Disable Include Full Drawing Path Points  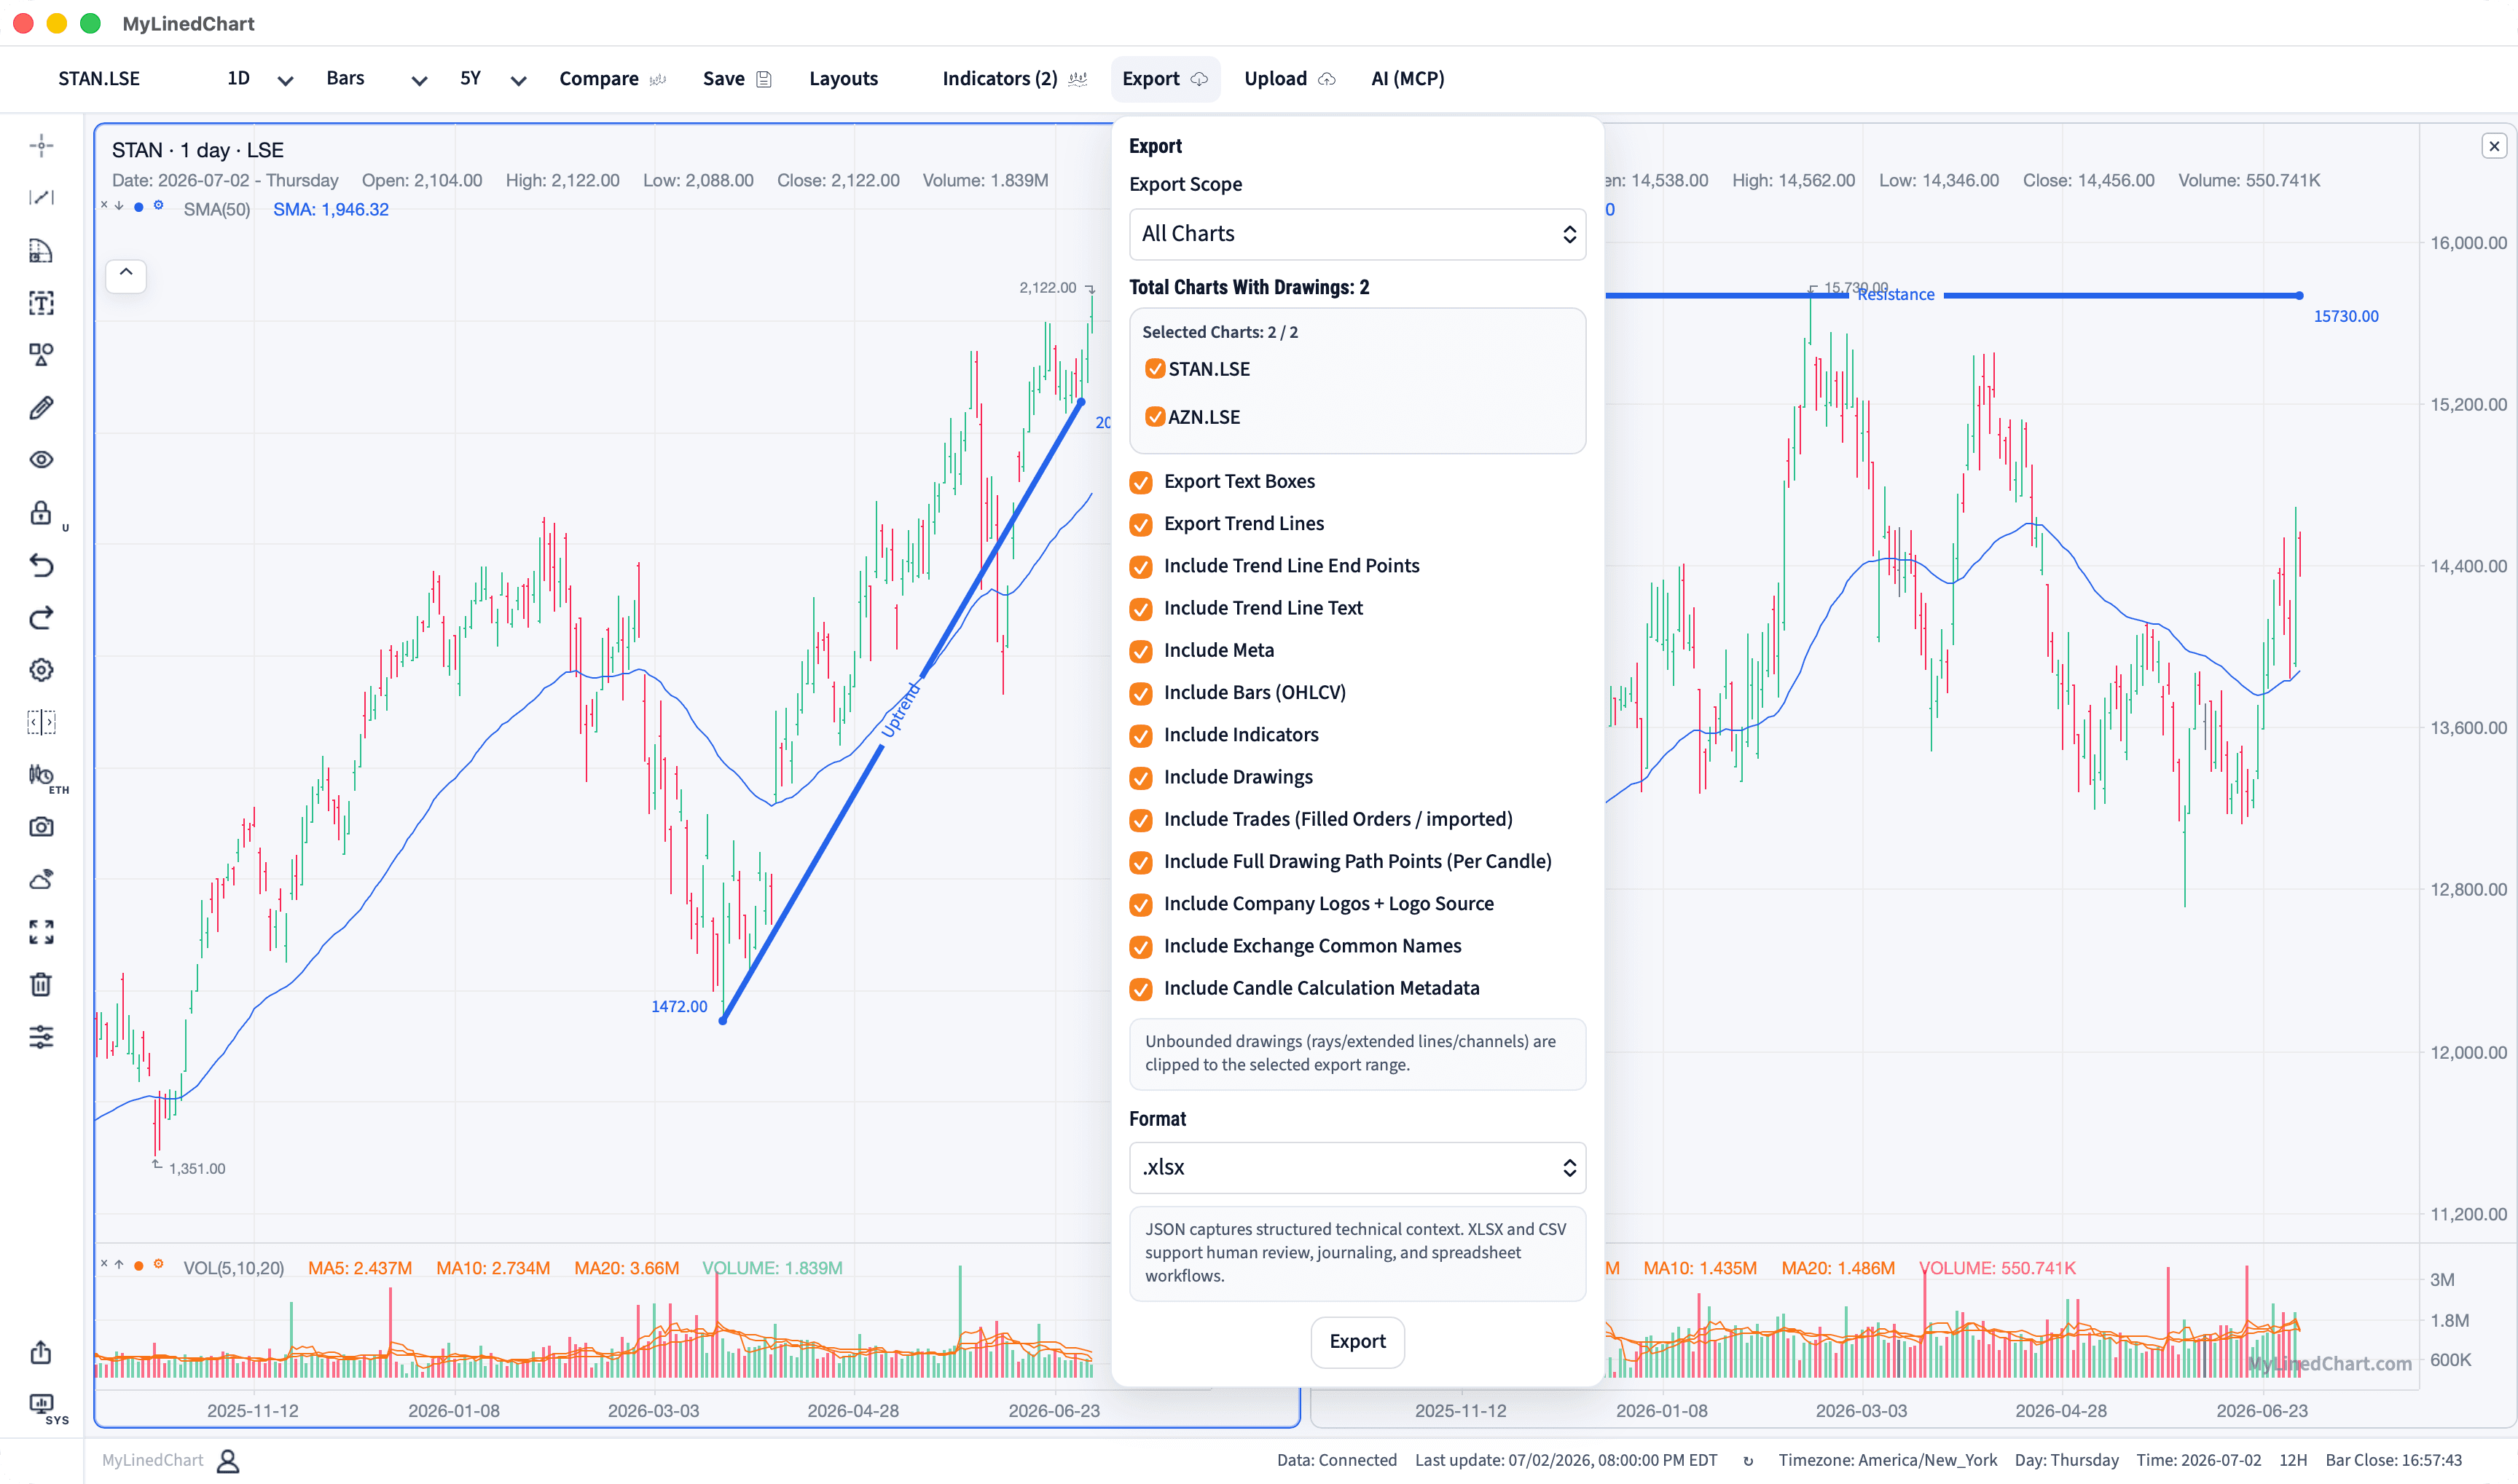pos(1140,862)
